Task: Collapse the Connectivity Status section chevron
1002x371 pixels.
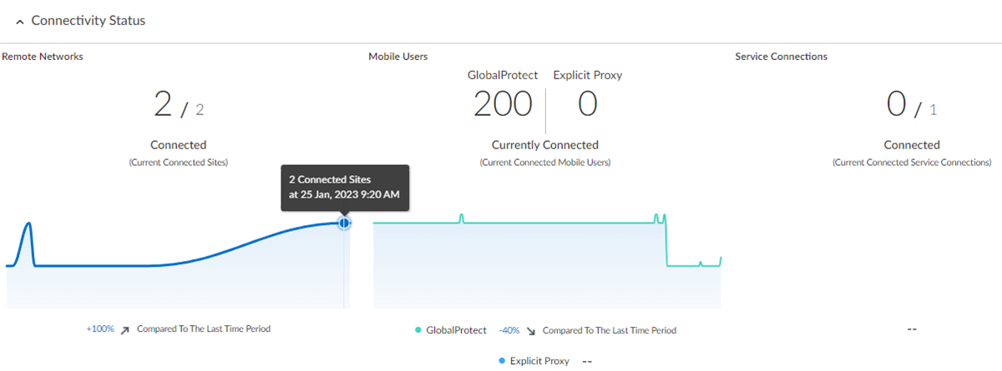Action: pyautogui.click(x=20, y=22)
